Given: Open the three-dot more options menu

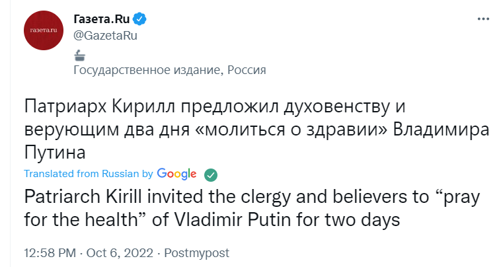Looking at the screenshot, I should tap(483, 19).
